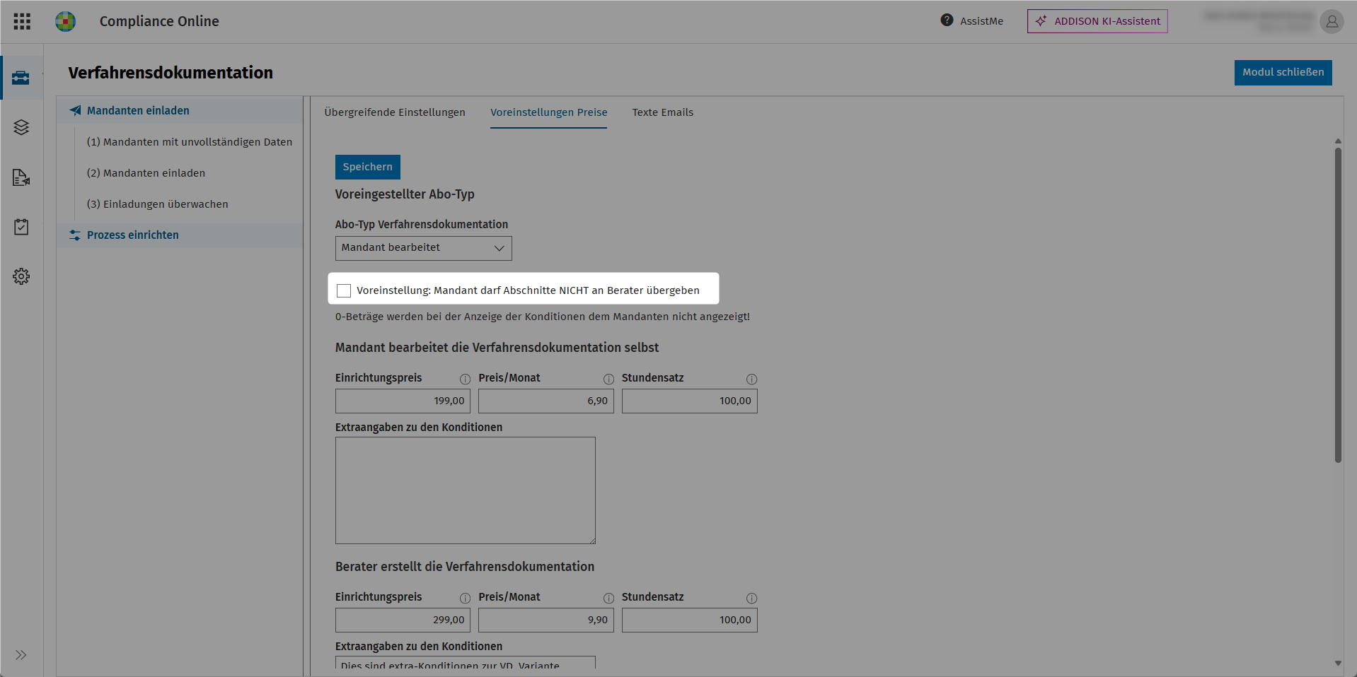
Task: Click Modul schließen button
Action: coord(1283,72)
